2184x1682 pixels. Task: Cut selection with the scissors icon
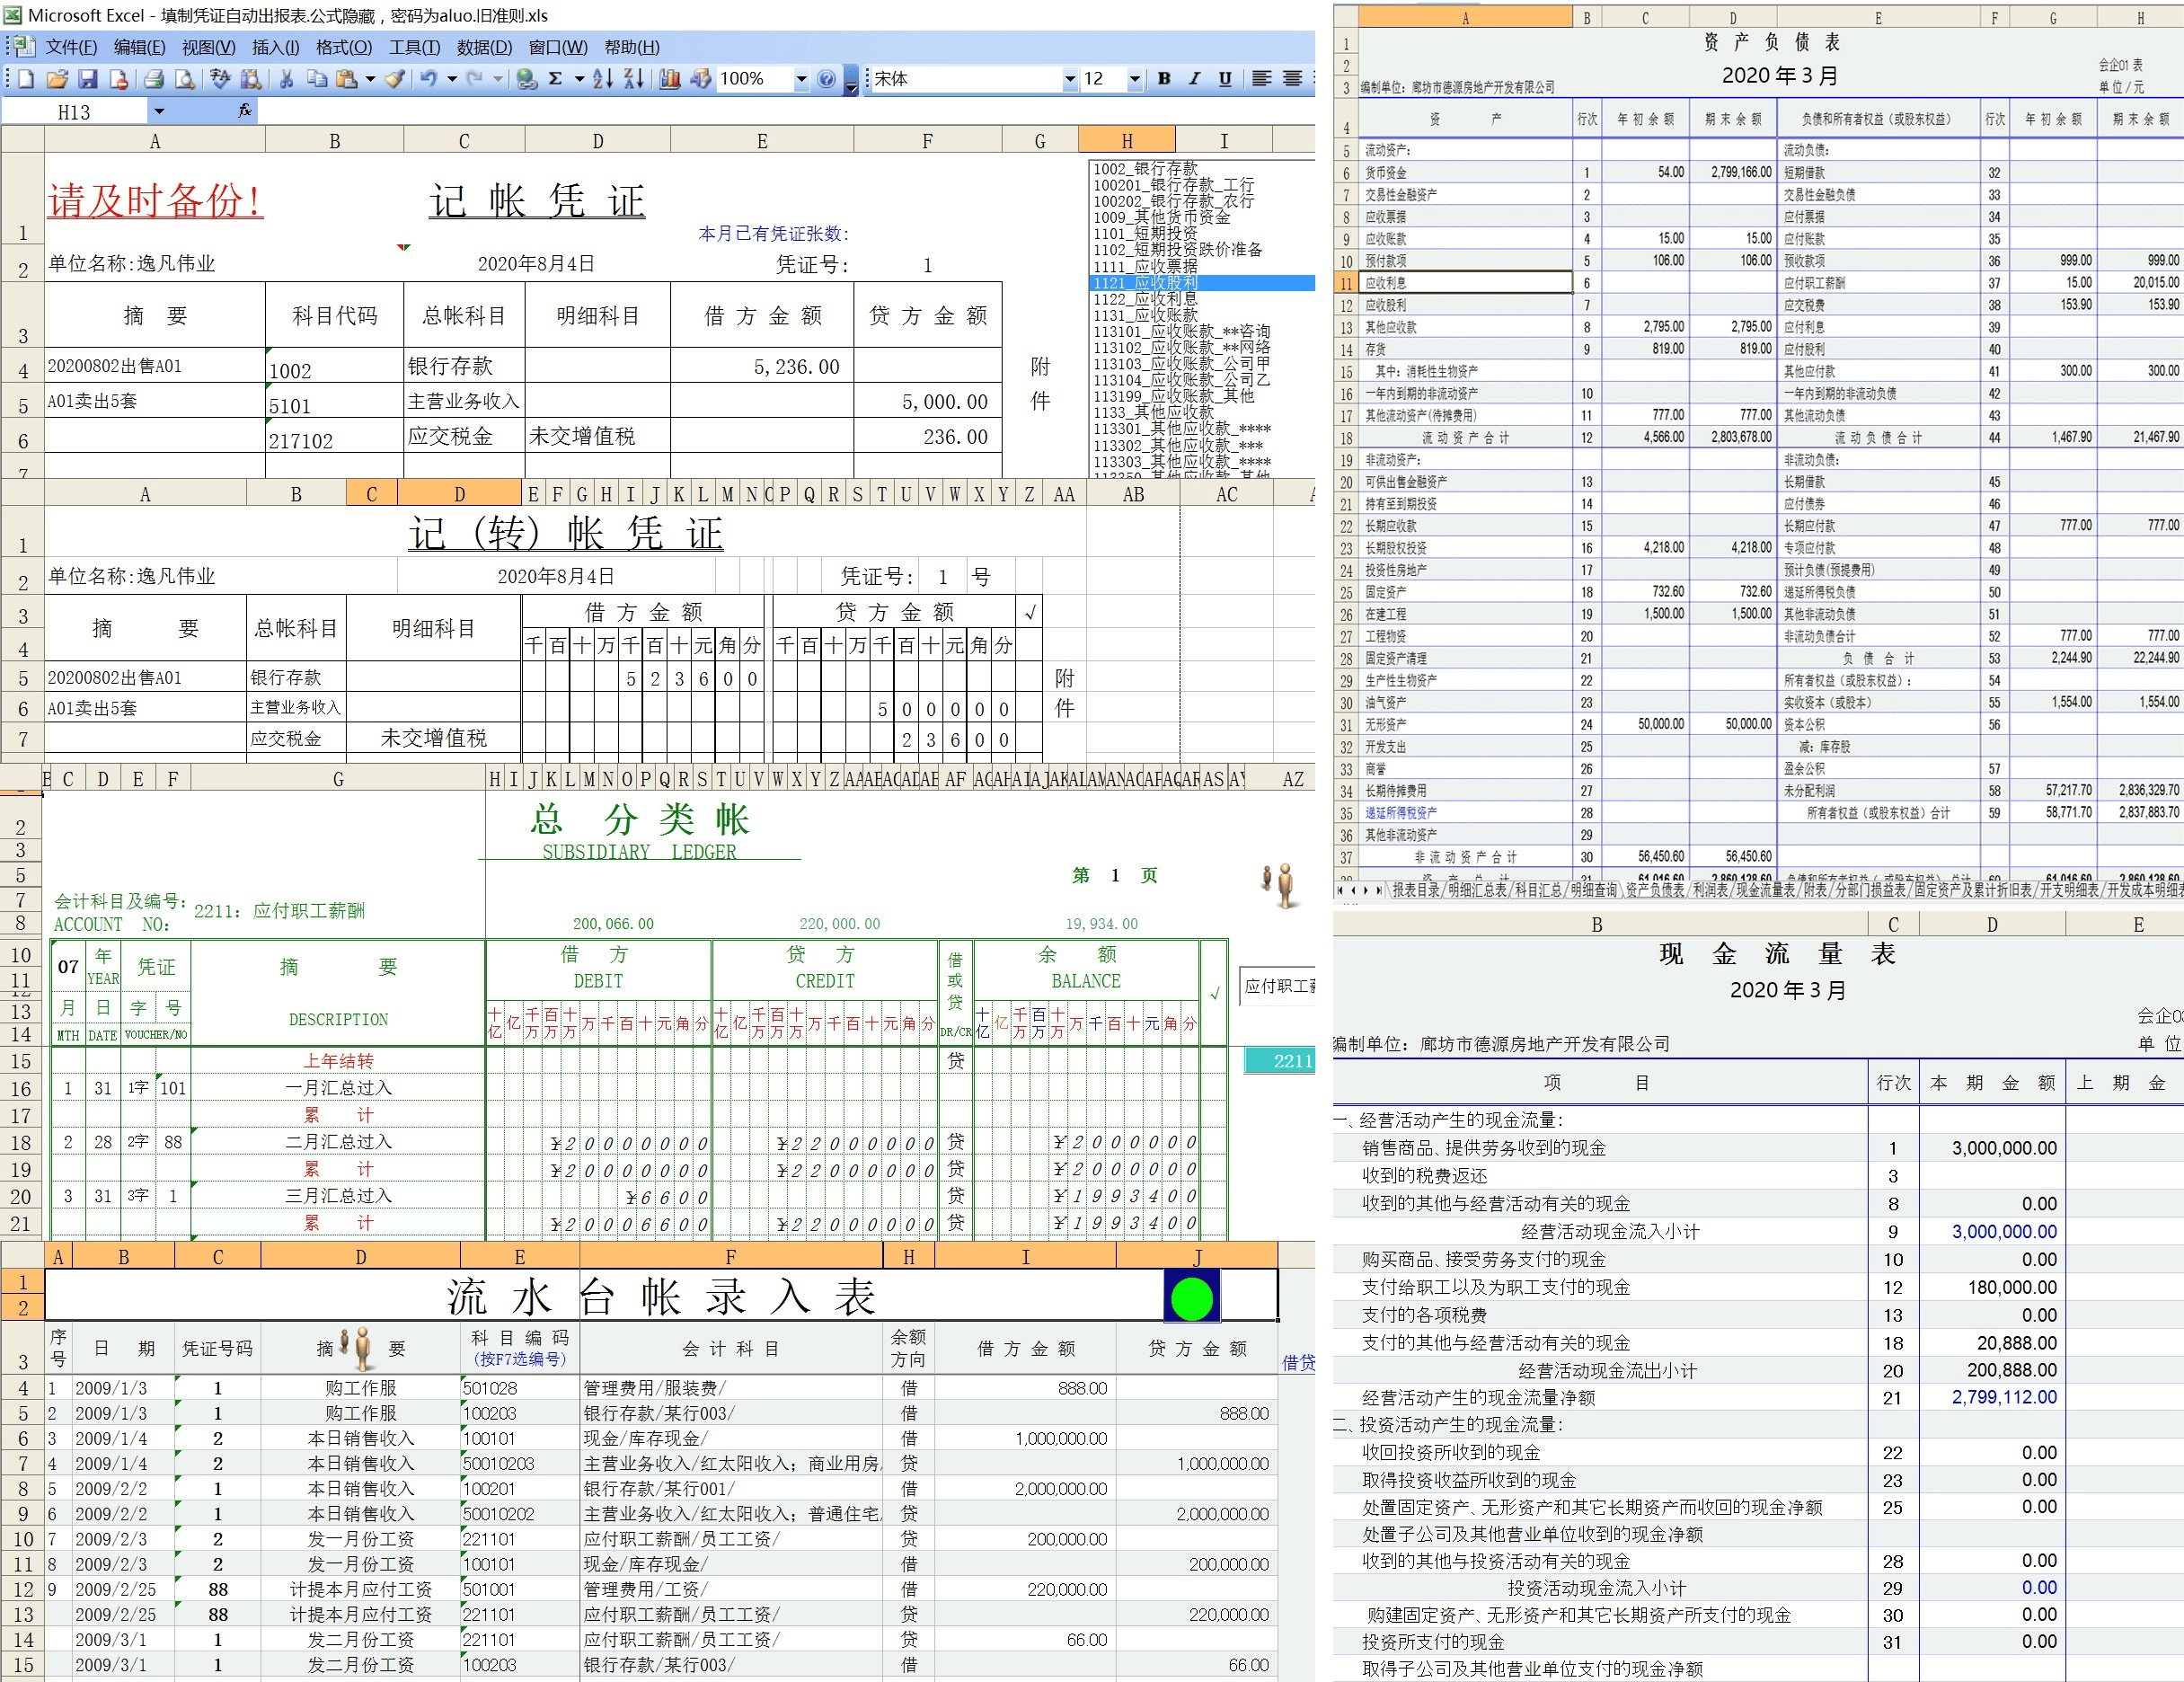286,79
